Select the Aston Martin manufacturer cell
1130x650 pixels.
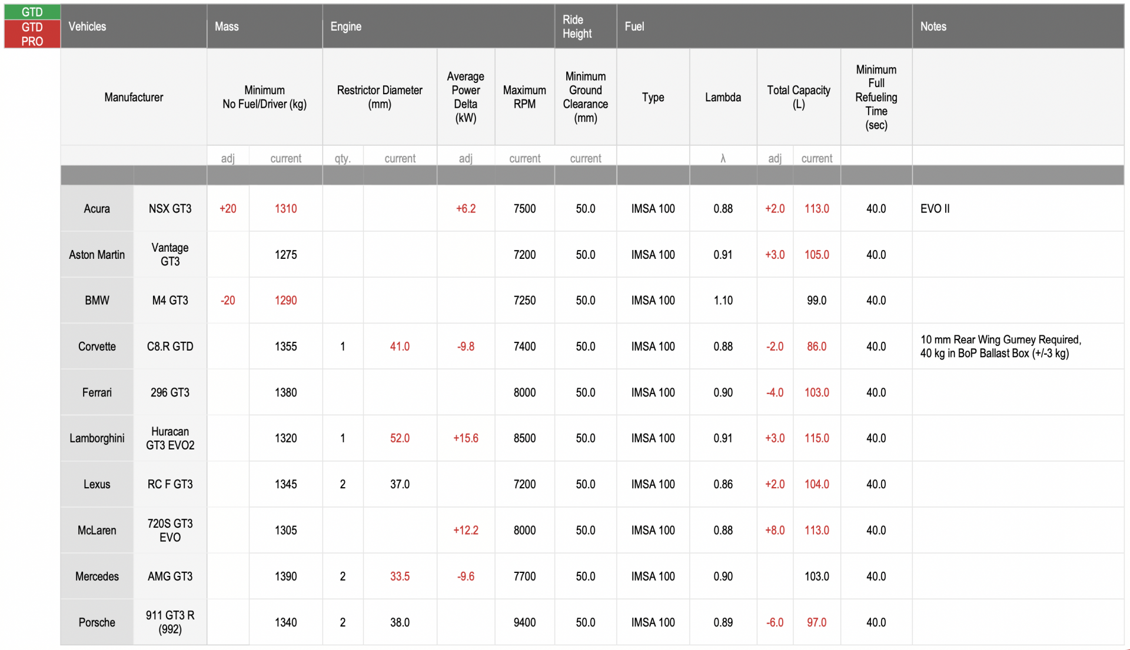click(x=97, y=255)
